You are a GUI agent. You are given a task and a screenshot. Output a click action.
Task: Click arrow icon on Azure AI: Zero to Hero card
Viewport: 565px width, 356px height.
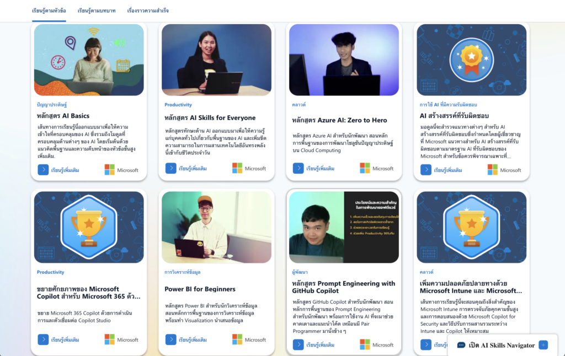298,168
